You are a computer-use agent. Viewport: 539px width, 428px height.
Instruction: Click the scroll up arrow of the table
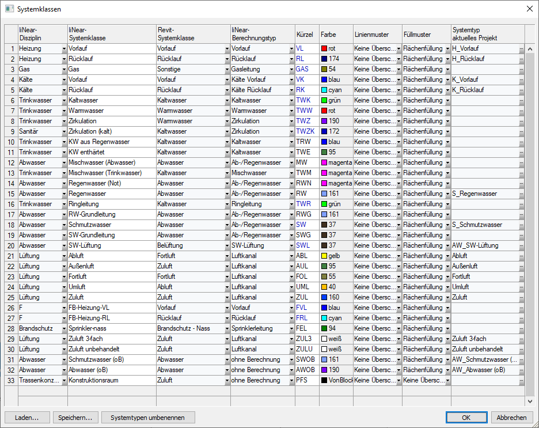[x=530, y=49]
